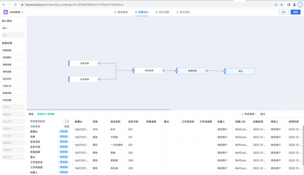
Task: Click the canvas horizontal scrollbar
Action: pyautogui.click(x=98, y=110)
